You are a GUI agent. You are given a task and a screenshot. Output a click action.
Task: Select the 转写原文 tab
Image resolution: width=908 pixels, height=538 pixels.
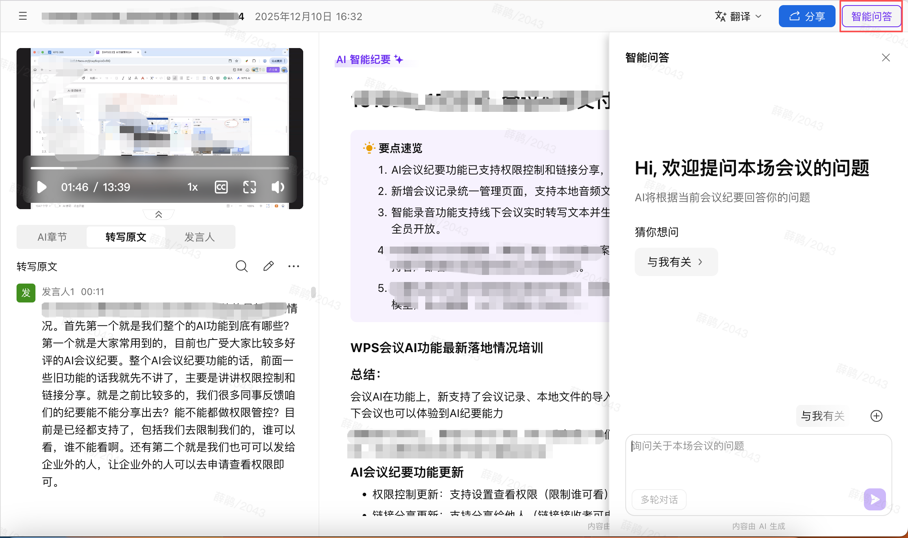point(126,237)
